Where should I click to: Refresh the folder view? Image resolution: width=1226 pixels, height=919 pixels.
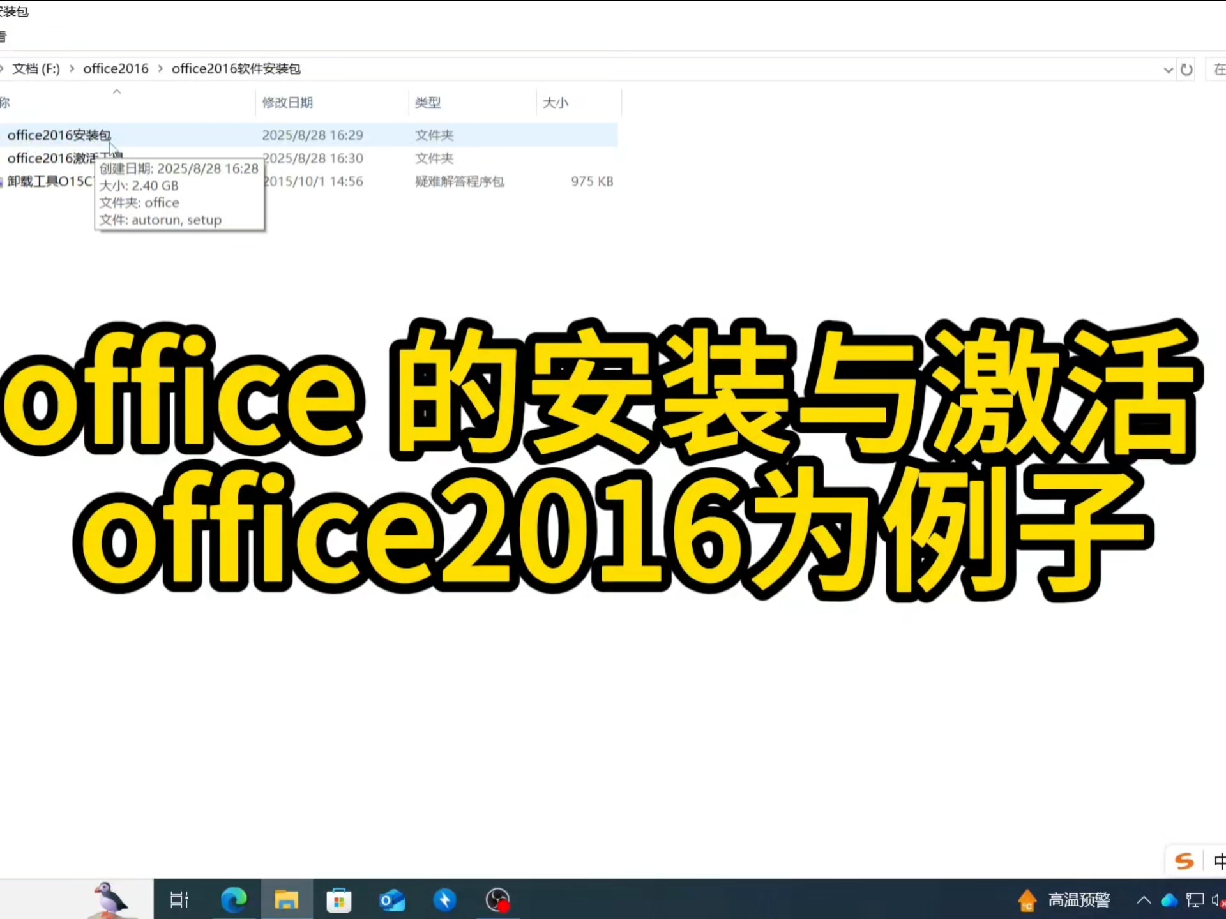click(1186, 70)
